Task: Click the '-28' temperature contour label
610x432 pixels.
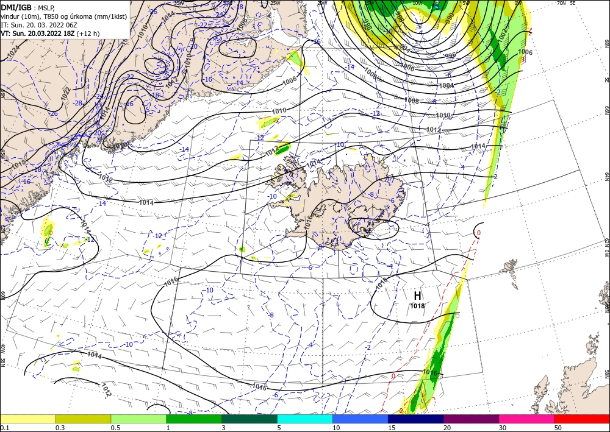Action: click(78, 103)
